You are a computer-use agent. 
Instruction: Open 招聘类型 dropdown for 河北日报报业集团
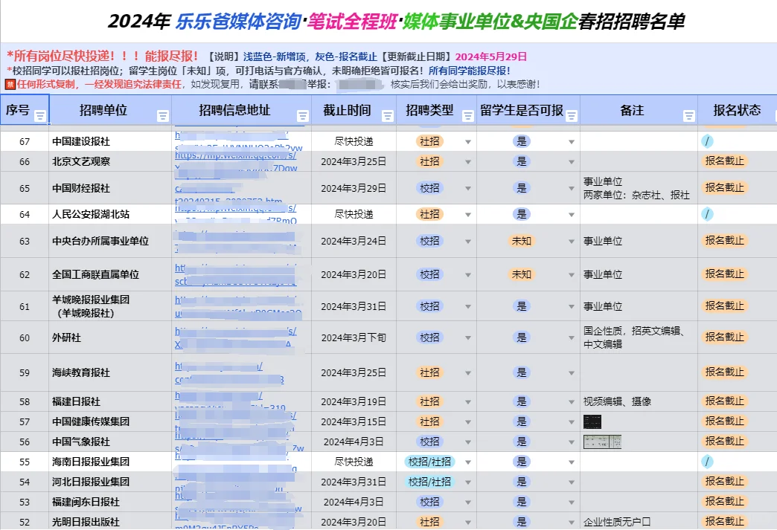468,482
